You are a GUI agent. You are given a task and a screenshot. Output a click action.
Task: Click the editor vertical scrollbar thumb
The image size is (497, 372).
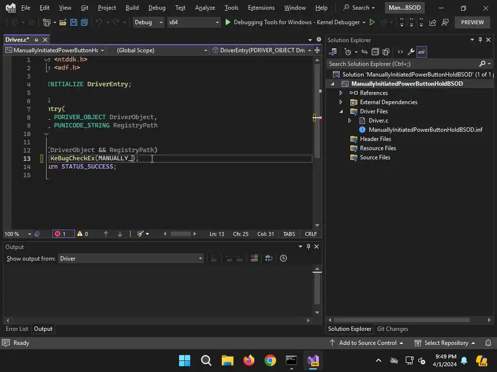point(317,111)
